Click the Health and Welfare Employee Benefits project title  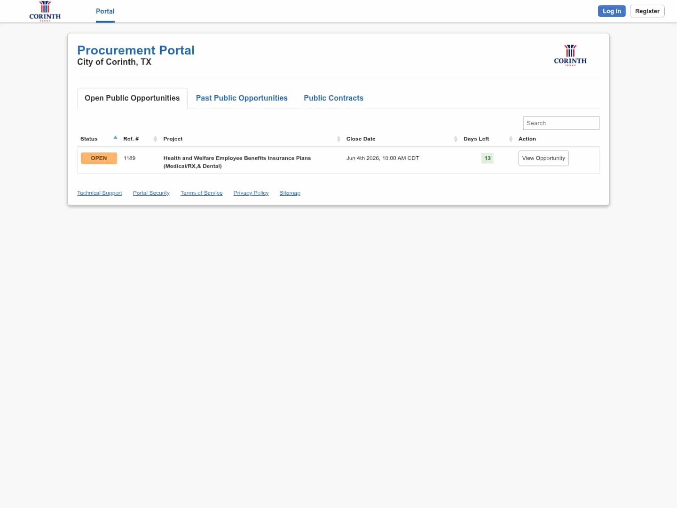(237, 162)
